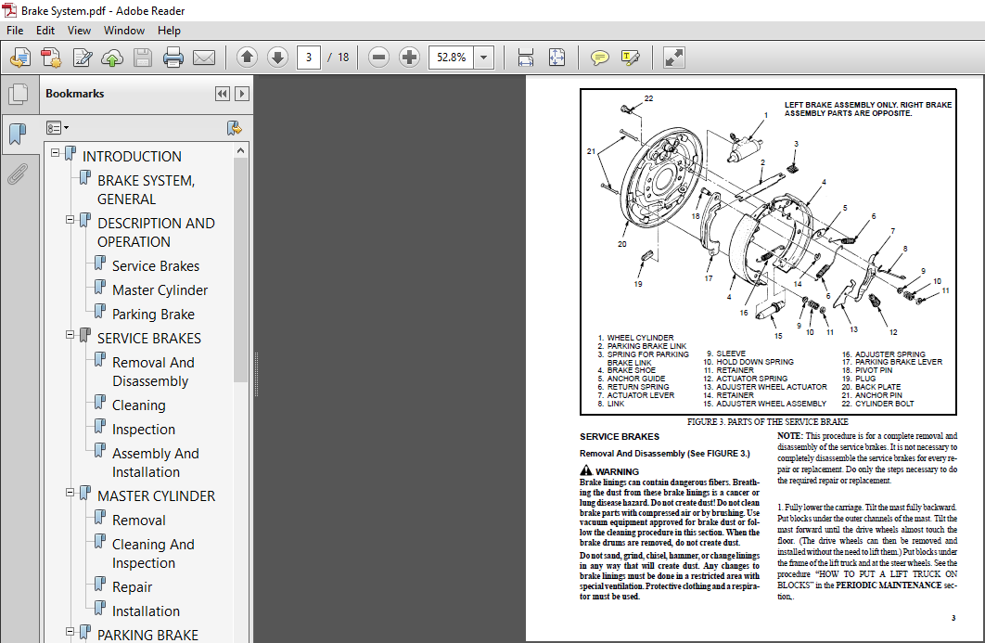The width and height of the screenshot is (985, 643).
Task: Click the upload to cloud icon
Action: (x=112, y=58)
